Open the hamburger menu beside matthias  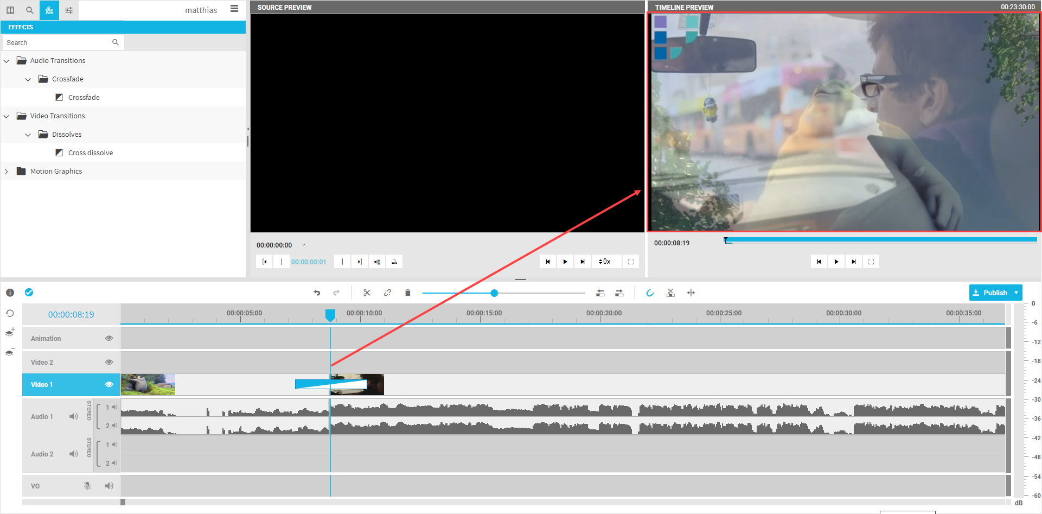point(234,9)
